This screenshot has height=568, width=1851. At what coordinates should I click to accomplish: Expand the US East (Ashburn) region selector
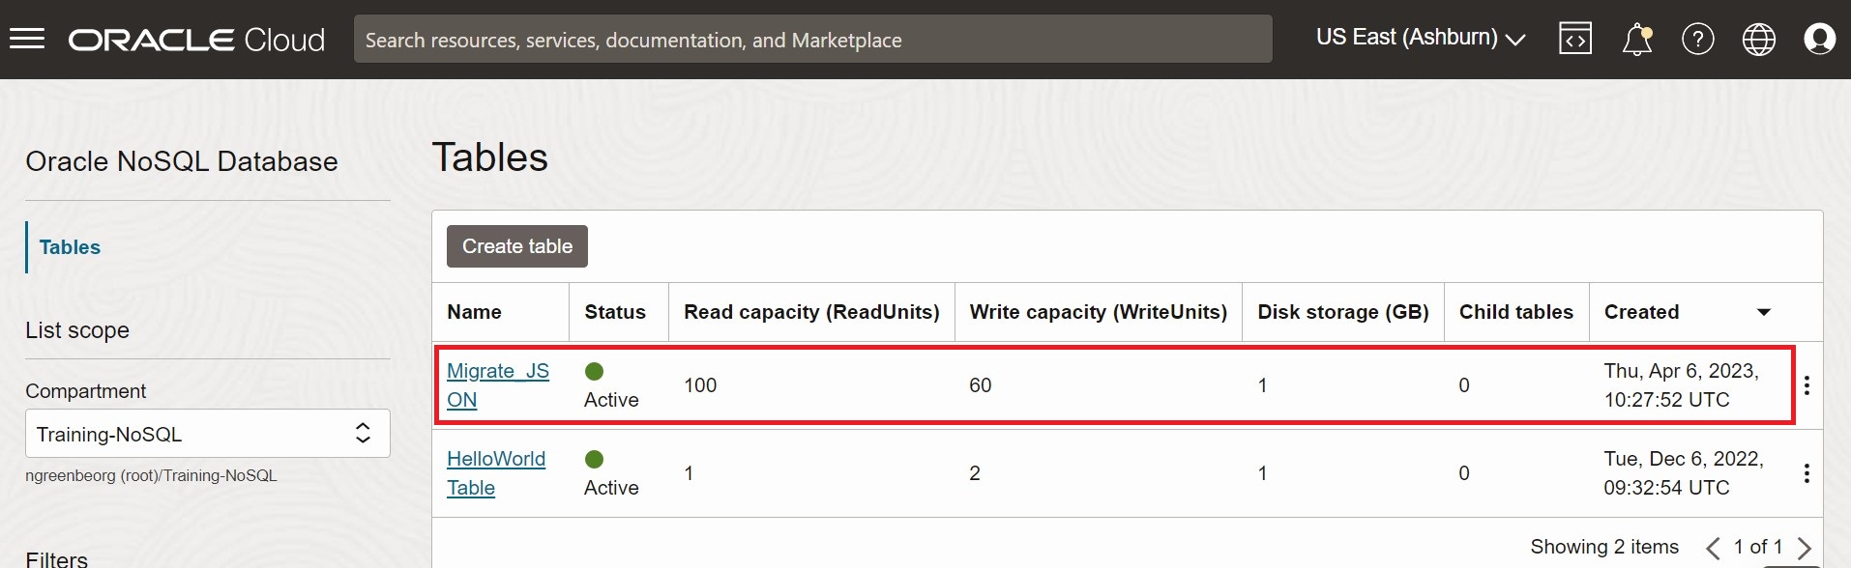pyautogui.click(x=1421, y=38)
